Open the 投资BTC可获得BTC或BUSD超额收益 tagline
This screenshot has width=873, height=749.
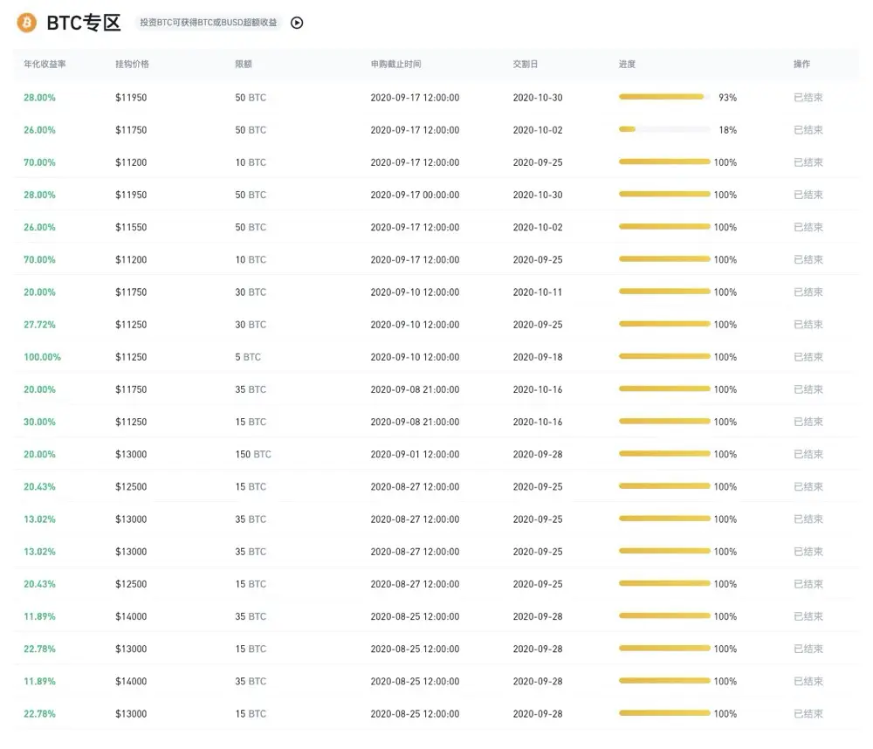(x=209, y=23)
